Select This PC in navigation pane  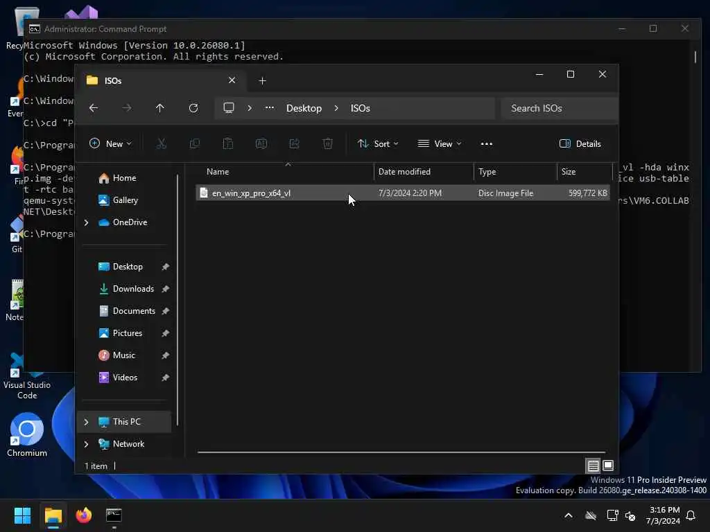click(125, 422)
